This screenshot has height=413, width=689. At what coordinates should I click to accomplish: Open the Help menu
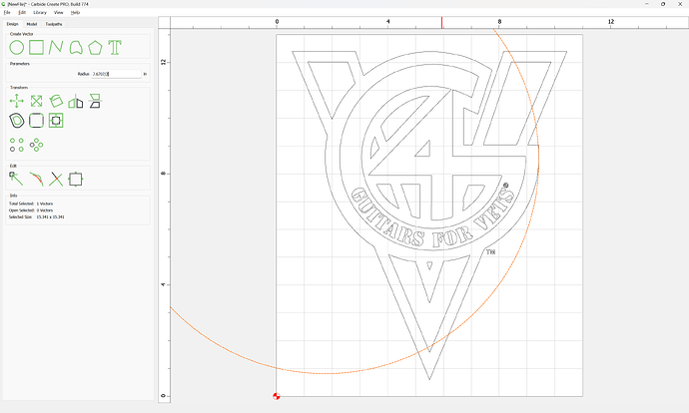tap(75, 13)
